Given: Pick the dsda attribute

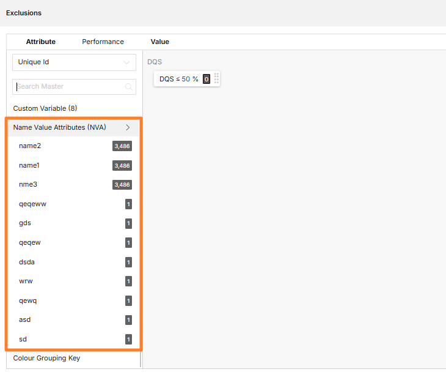Looking at the screenshot, I should coord(27,262).
